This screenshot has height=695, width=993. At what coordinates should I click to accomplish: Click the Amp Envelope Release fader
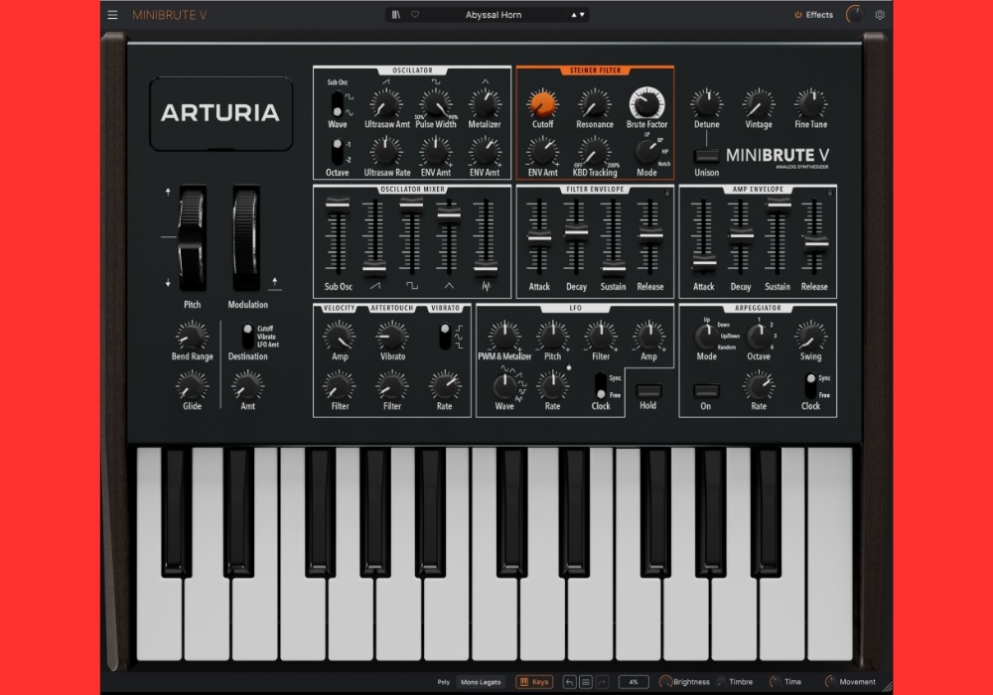[815, 242]
